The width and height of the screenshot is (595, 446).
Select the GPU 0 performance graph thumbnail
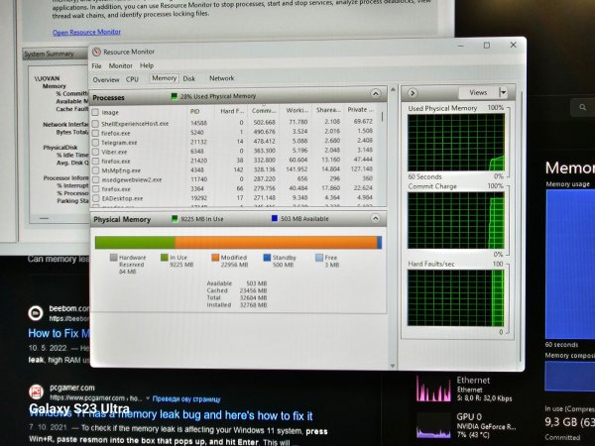pyautogui.click(x=433, y=426)
